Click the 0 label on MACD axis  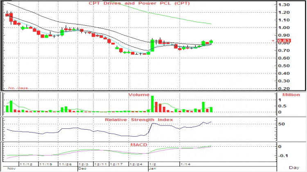(280, 147)
